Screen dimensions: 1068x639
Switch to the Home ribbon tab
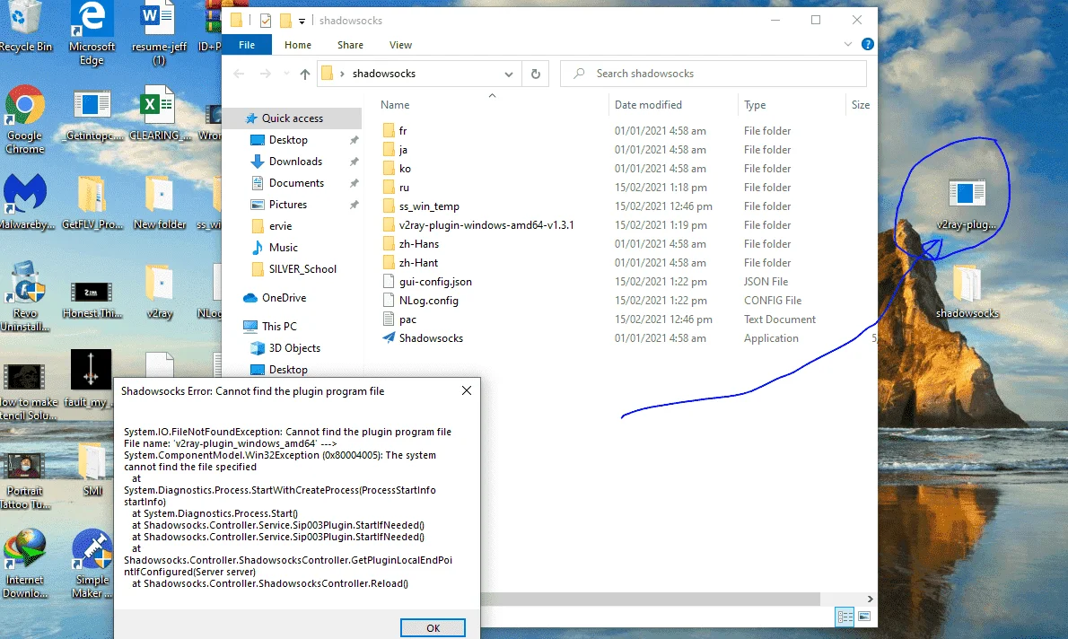(298, 45)
